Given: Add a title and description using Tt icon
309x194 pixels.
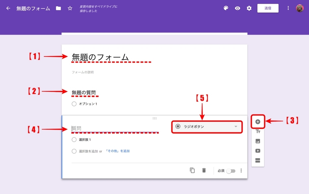Looking at the screenshot, I should pos(258,132).
